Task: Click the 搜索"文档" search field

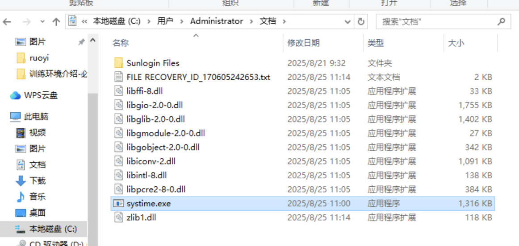Action: [437, 22]
